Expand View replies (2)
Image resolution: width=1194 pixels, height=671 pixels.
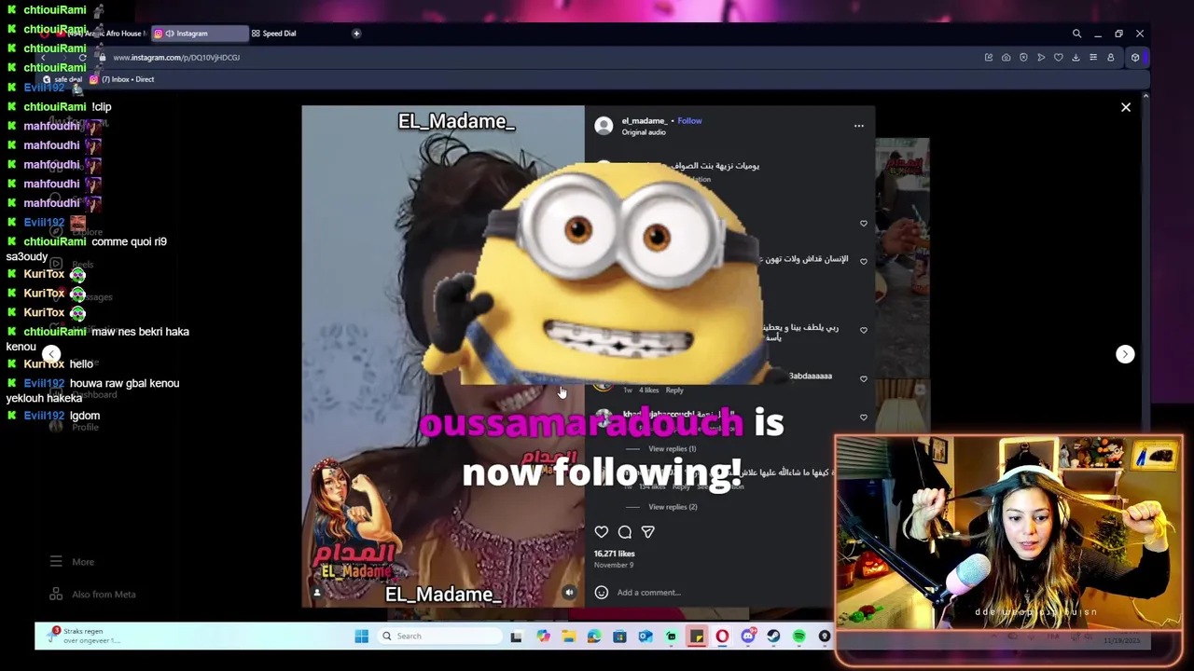tap(673, 507)
